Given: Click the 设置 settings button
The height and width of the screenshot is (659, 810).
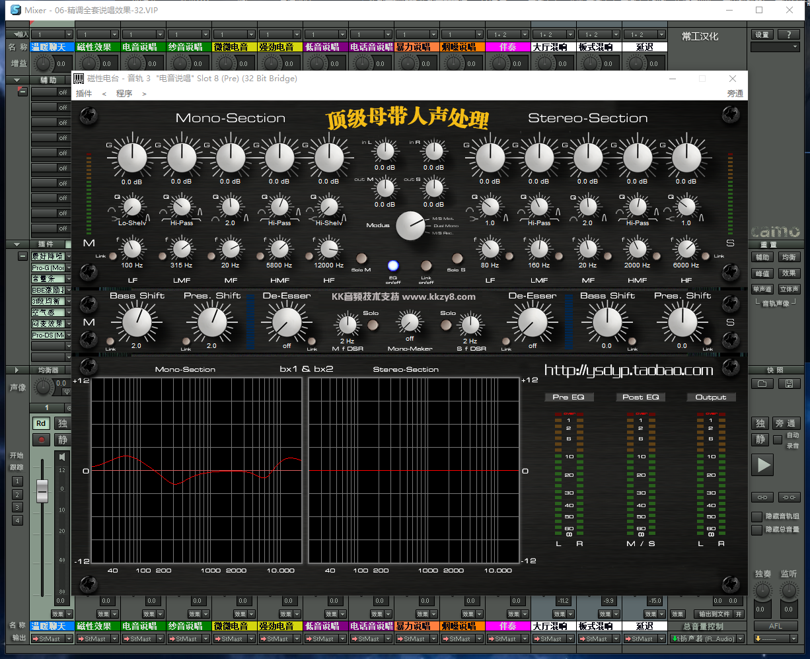Looking at the screenshot, I should (x=762, y=34).
